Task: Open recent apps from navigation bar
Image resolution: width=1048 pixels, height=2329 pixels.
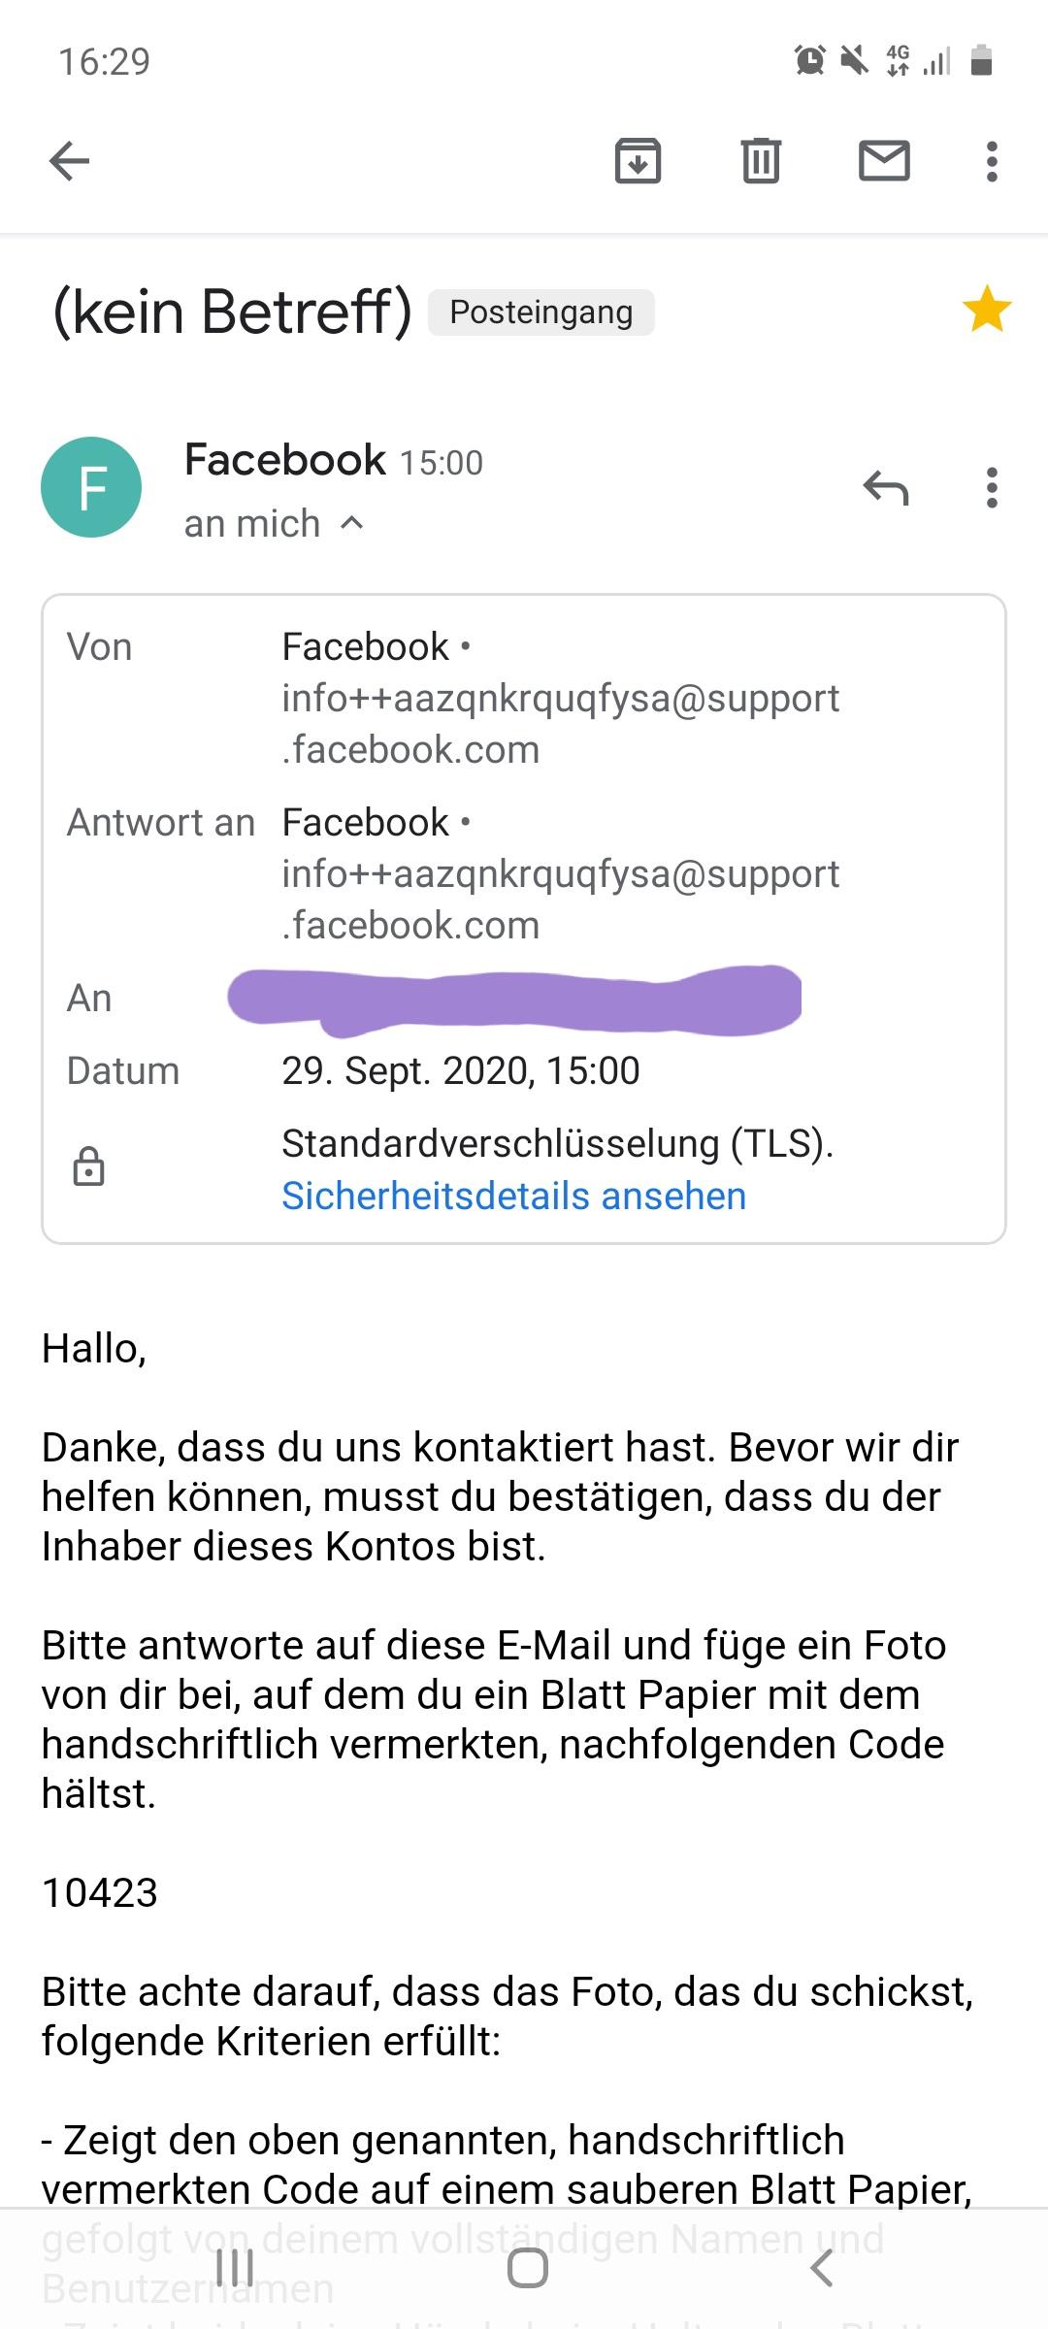Action: point(235,2269)
